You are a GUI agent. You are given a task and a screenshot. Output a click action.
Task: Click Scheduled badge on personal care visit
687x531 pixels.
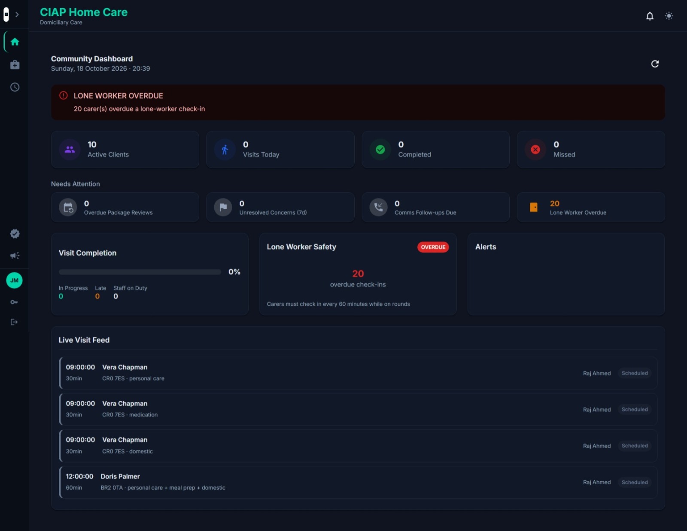pos(635,373)
